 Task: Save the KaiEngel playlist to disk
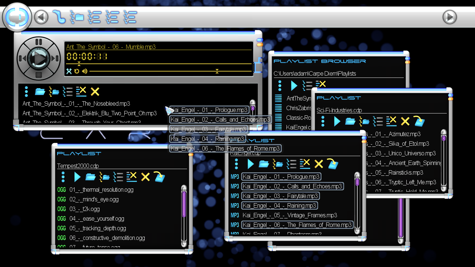[x=332, y=164]
